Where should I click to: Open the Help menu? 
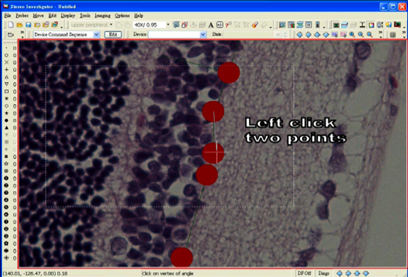point(139,14)
